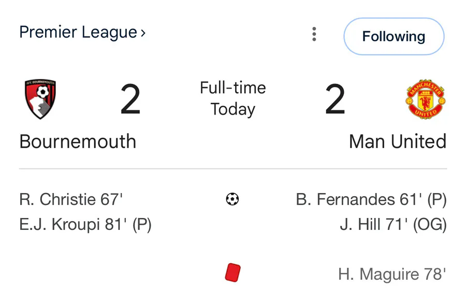Screen dimensions: 466x290
Task: Select H. Maguire 78' red card entry
Action: 392,273
